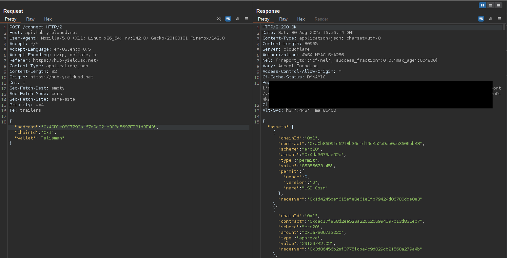Image resolution: width=507 pixels, height=258 pixels.
Task: Open the Response editor options menu
Action: pyautogui.click(x=499, y=19)
